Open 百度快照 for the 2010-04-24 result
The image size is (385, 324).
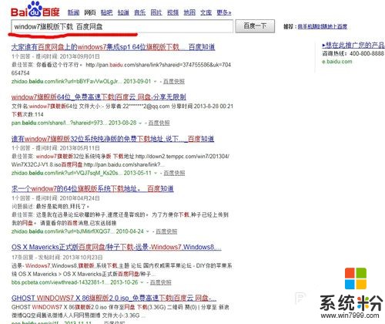pyautogui.click(x=166, y=231)
